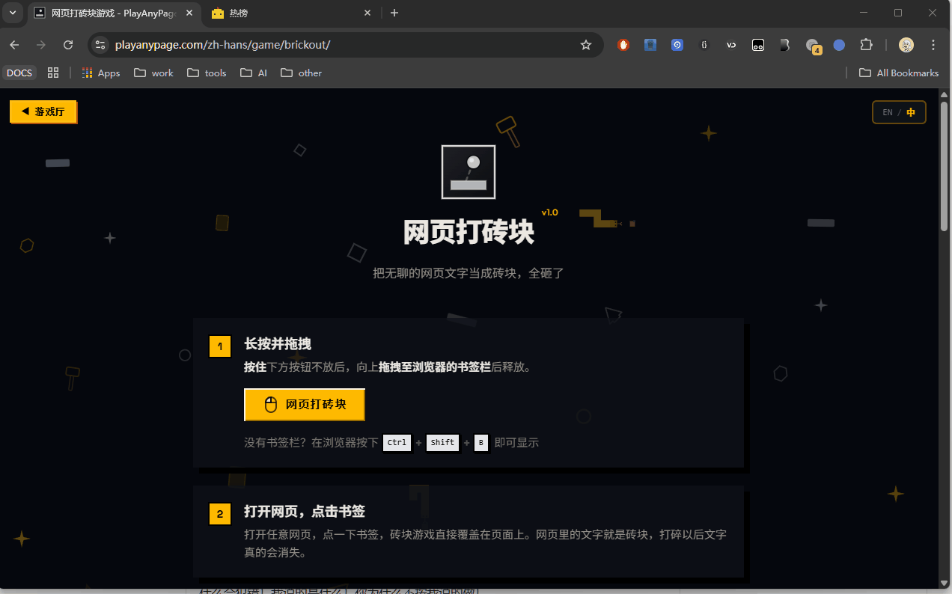Screen dimensions: 952x594
Task: Click the star icon to bookmark this page
Action: [586, 45]
